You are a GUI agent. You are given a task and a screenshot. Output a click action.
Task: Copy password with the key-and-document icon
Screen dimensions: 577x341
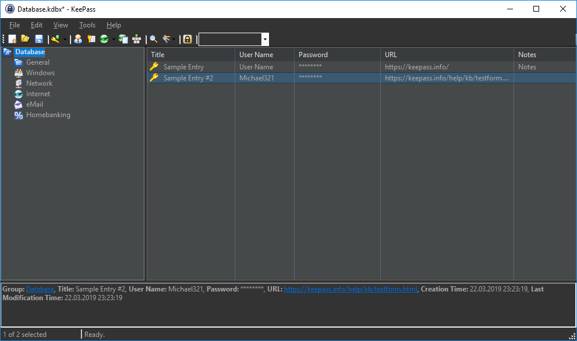point(91,39)
